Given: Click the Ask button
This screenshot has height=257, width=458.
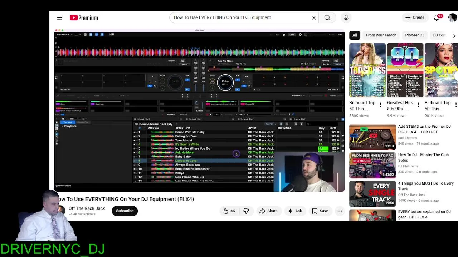Looking at the screenshot, I should 295,211.
